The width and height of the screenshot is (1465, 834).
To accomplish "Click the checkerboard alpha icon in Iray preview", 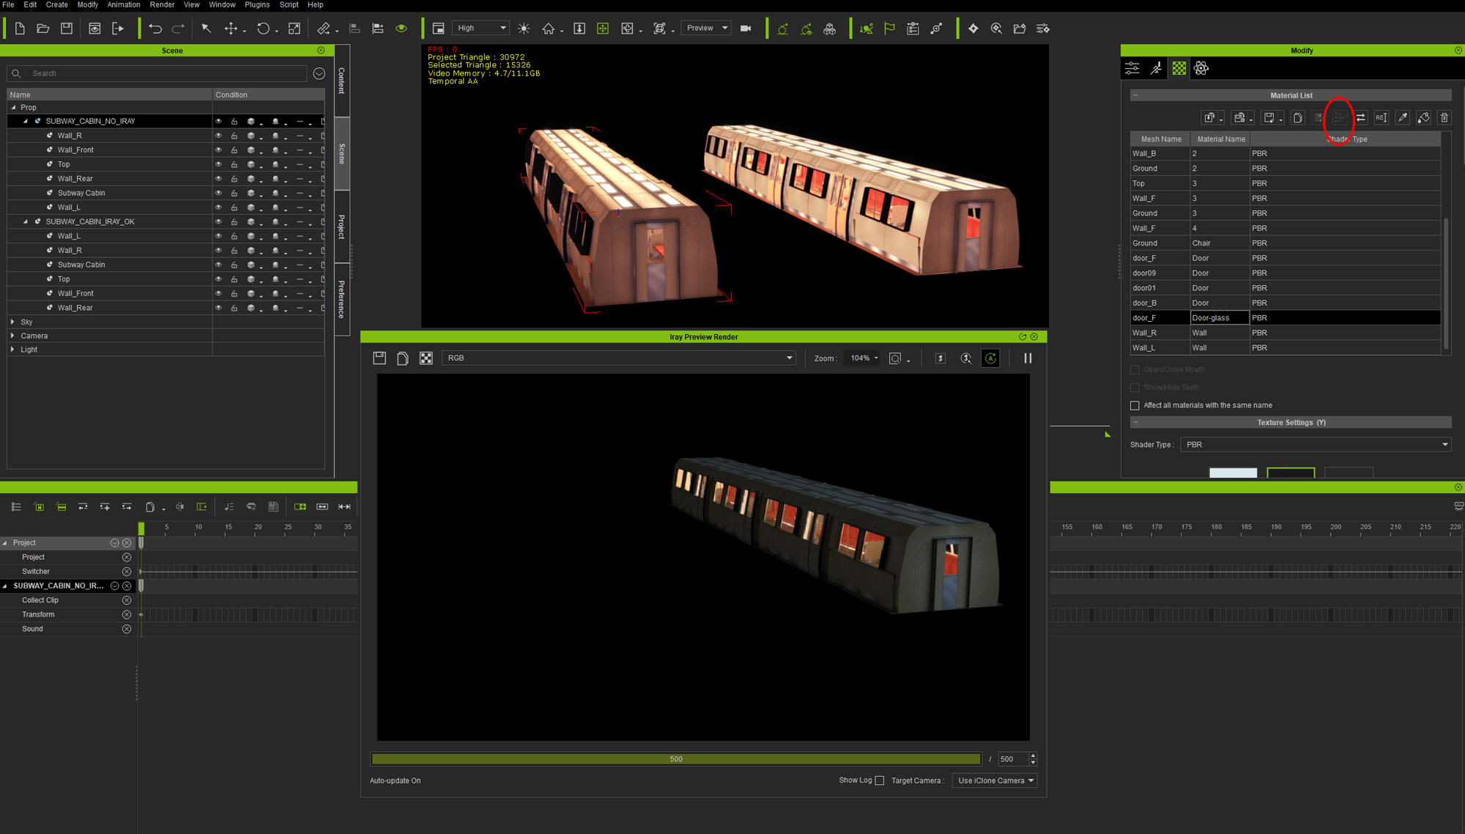I will tap(426, 358).
